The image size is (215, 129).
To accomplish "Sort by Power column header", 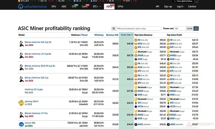I will pyautogui.click(x=85, y=35).
